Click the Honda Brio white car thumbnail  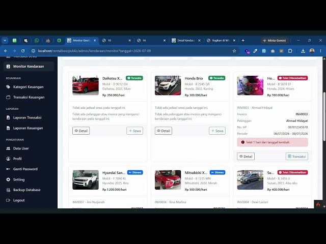click(168, 85)
